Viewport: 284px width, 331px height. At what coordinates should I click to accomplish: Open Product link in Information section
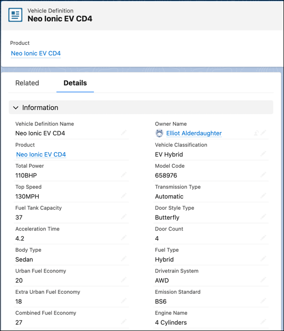[41, 155]
